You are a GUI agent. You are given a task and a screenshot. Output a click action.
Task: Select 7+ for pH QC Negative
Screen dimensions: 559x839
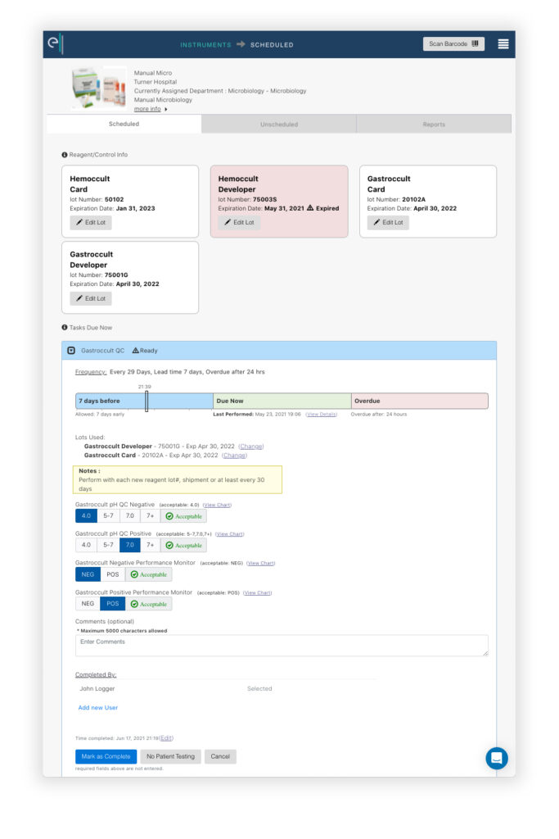tap(150, 516)
